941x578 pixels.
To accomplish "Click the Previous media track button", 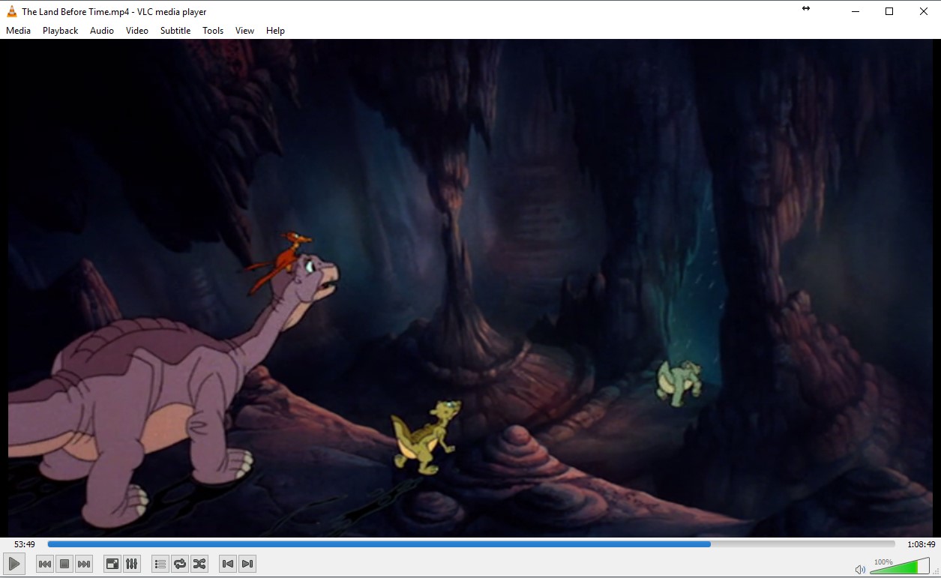I will tap(45, 564).
